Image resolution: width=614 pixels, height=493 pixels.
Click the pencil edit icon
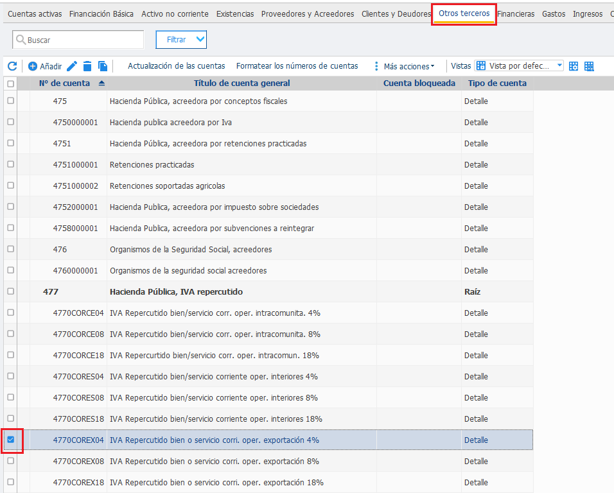tap(72, 67)
